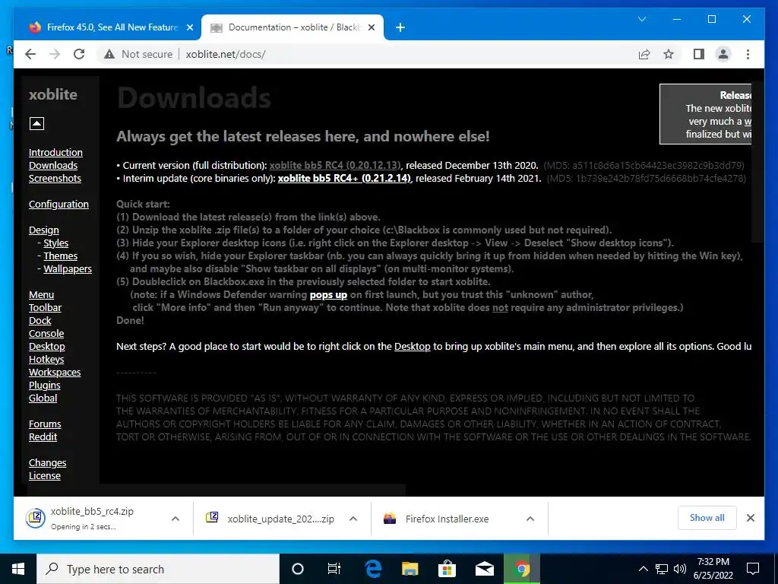Show all downloads
Screen dimensions: 778x584
707,518
